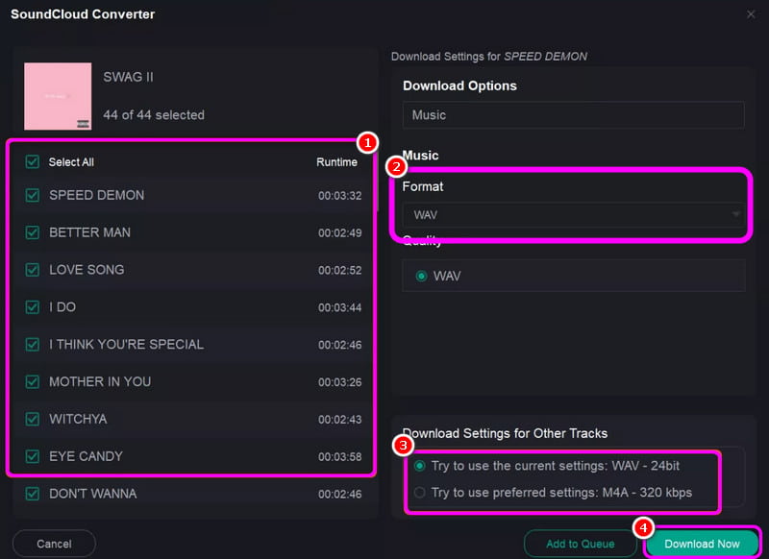Deselect the LOVE SONG checkbox
769x559 pixels.
coord(33,270)
